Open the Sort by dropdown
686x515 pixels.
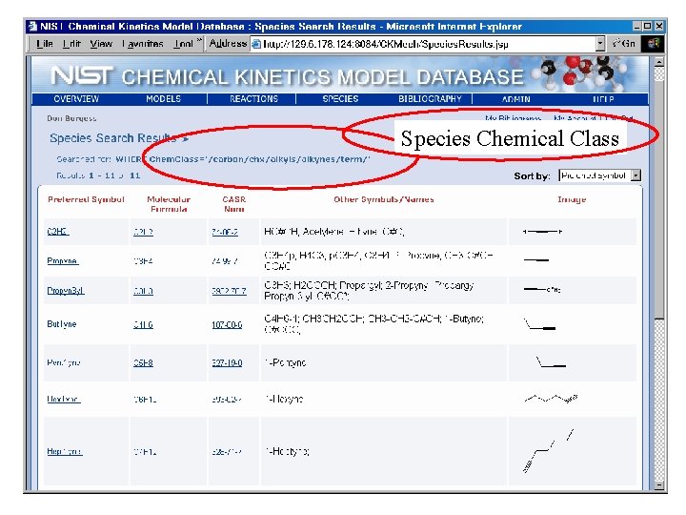click(x=600, y=175)
